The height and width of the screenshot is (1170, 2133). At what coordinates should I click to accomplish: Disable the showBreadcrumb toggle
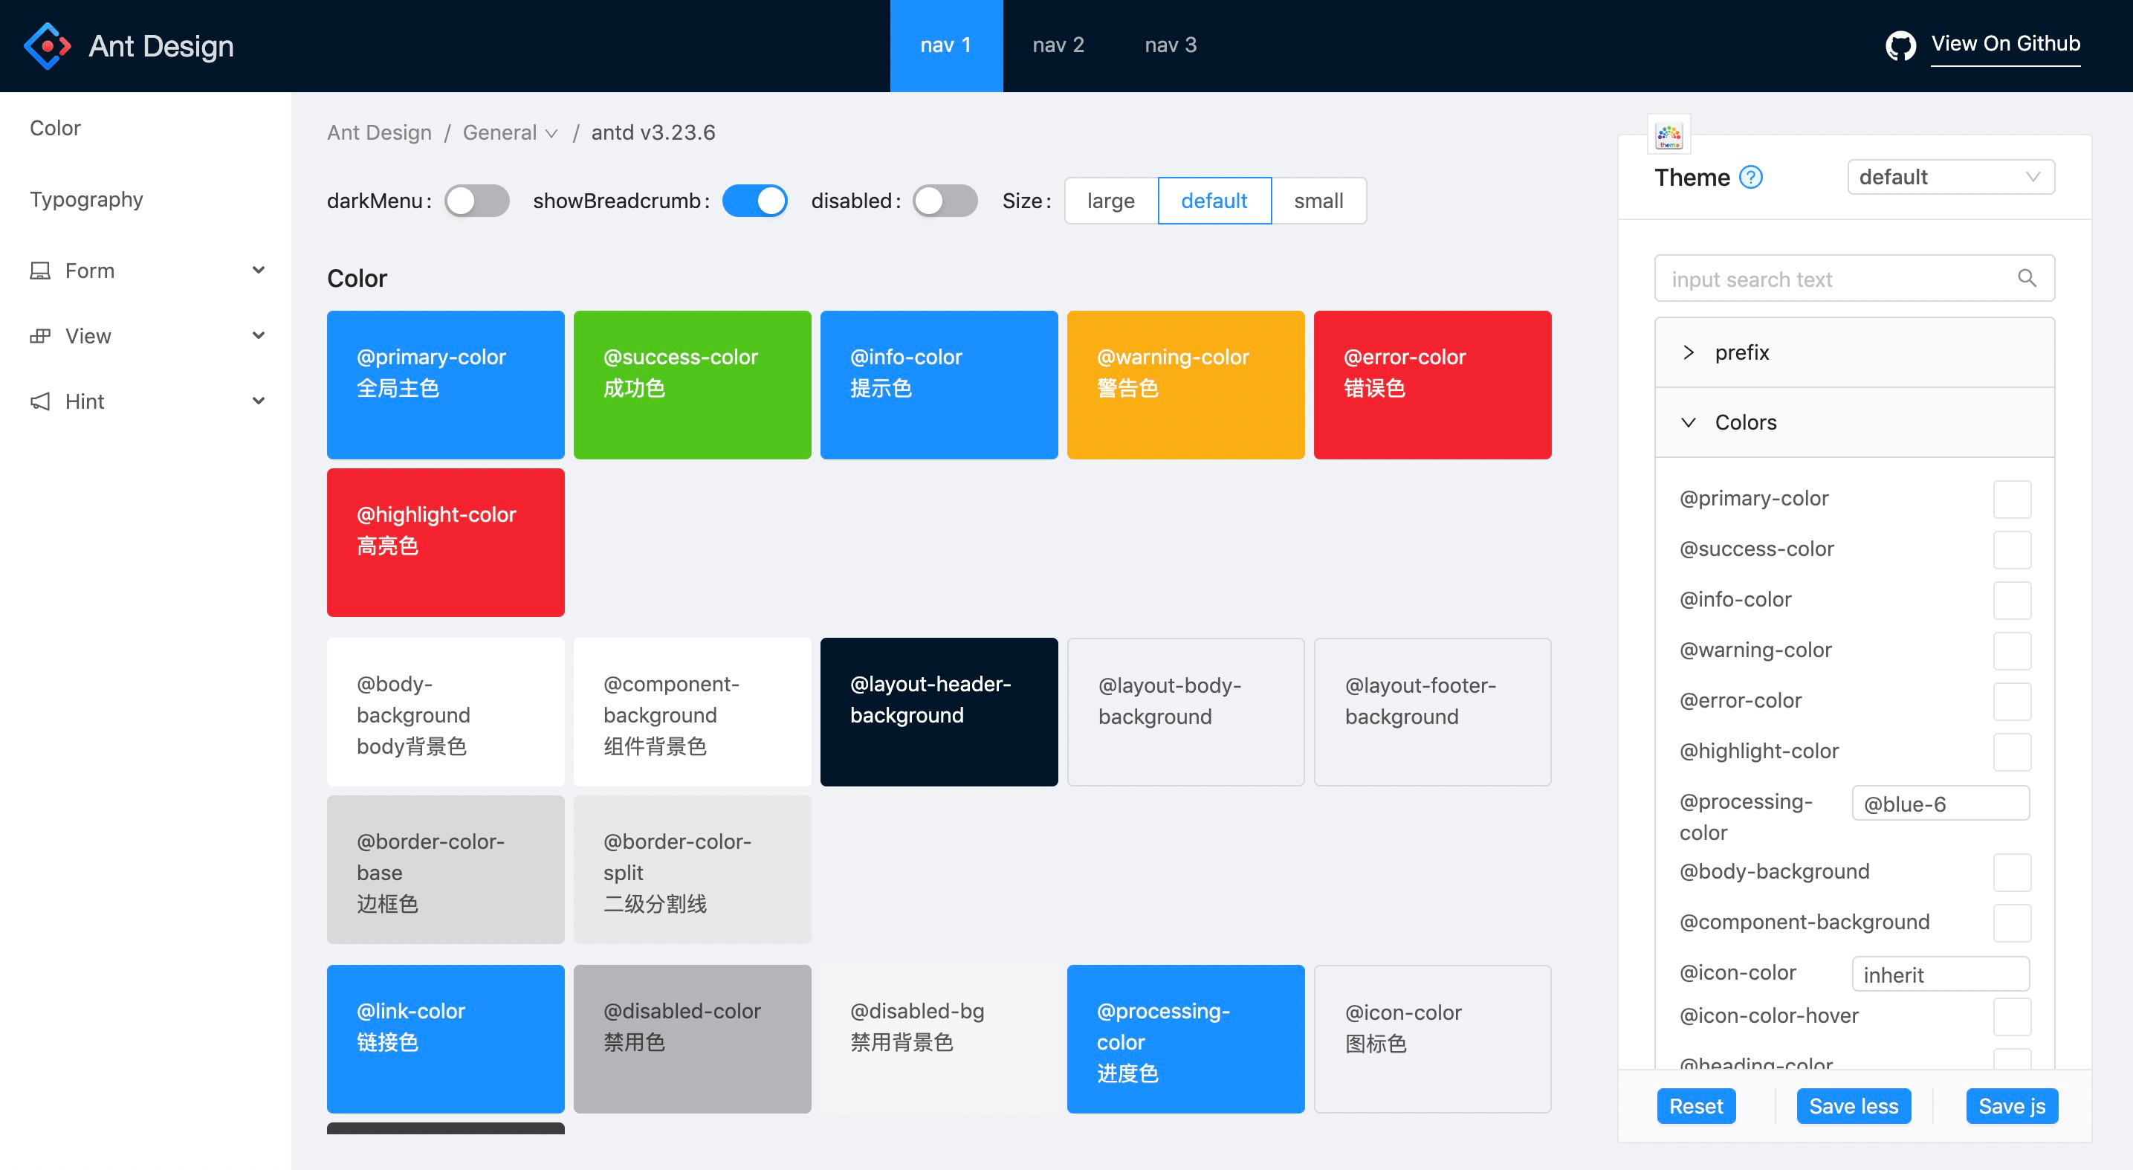click(x=755, y=201)
